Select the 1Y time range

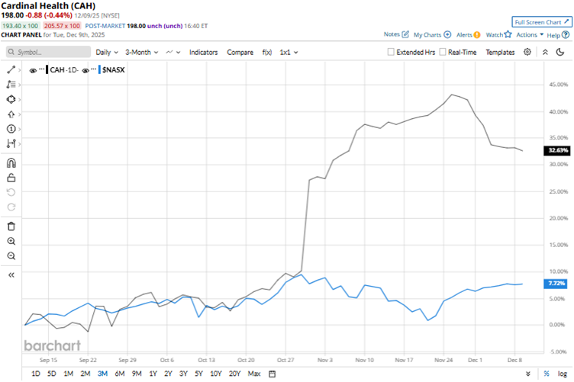(153, 374)
